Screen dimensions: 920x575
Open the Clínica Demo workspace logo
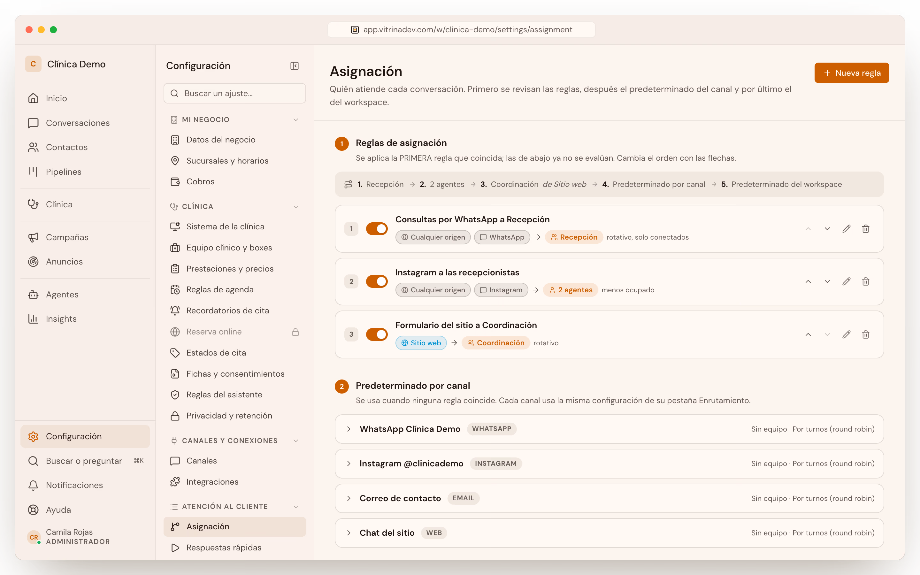tap(33, 64)
